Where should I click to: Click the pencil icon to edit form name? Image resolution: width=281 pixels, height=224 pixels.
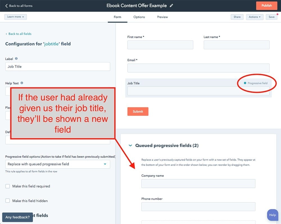(x=171, y=6)
